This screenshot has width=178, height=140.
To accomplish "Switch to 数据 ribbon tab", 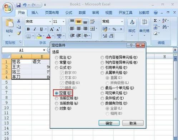I will 82,12.
